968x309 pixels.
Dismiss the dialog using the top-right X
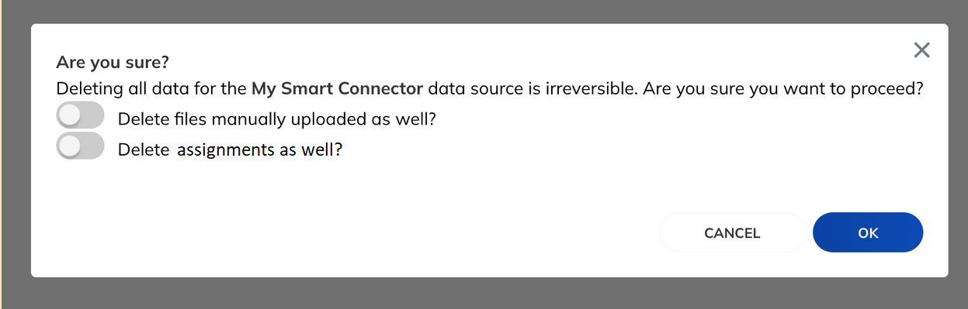coord(921,50)
